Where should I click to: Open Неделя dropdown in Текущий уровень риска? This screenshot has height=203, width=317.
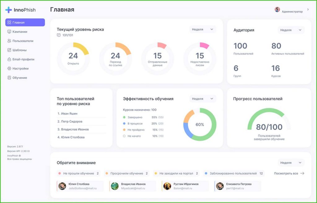203,29
